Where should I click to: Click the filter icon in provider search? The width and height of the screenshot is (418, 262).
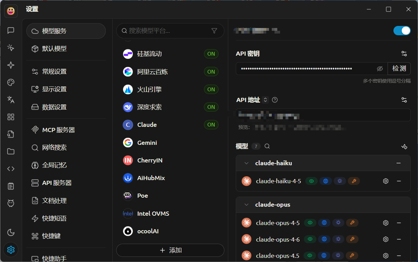(214, 31)
